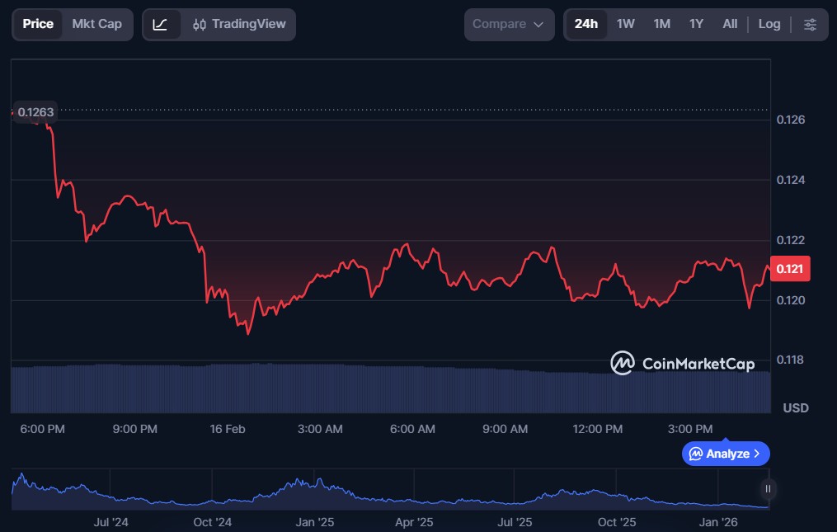Switch to the Mkt Cap tab

(96, 24)
